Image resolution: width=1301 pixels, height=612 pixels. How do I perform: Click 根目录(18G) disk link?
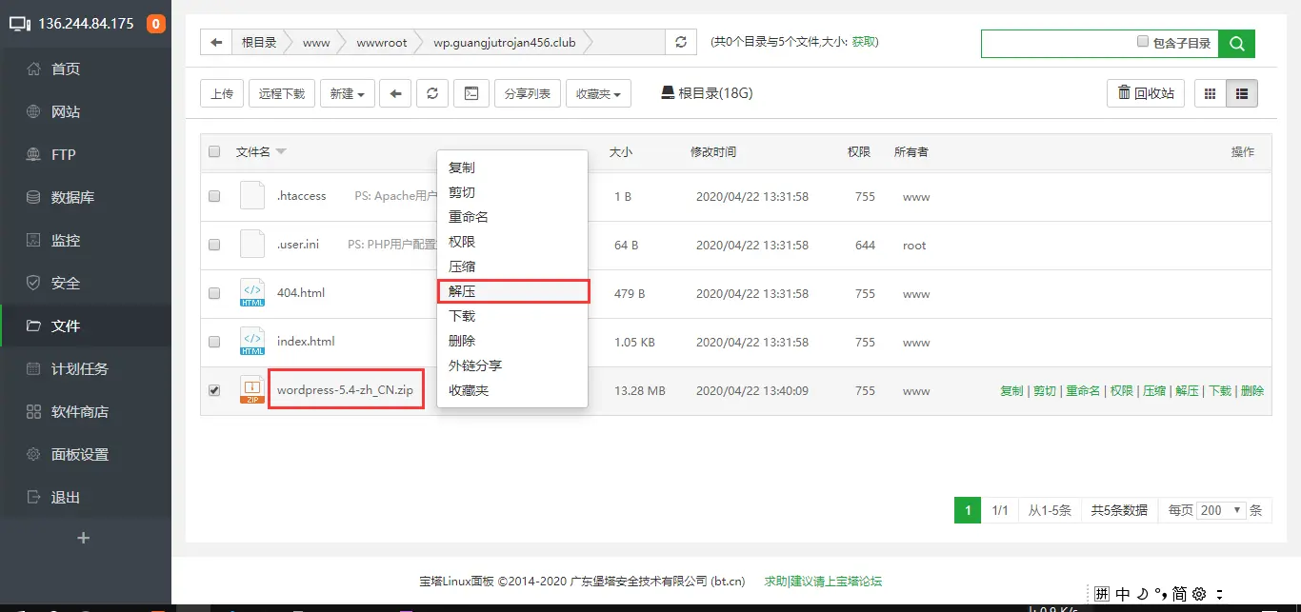708,93
